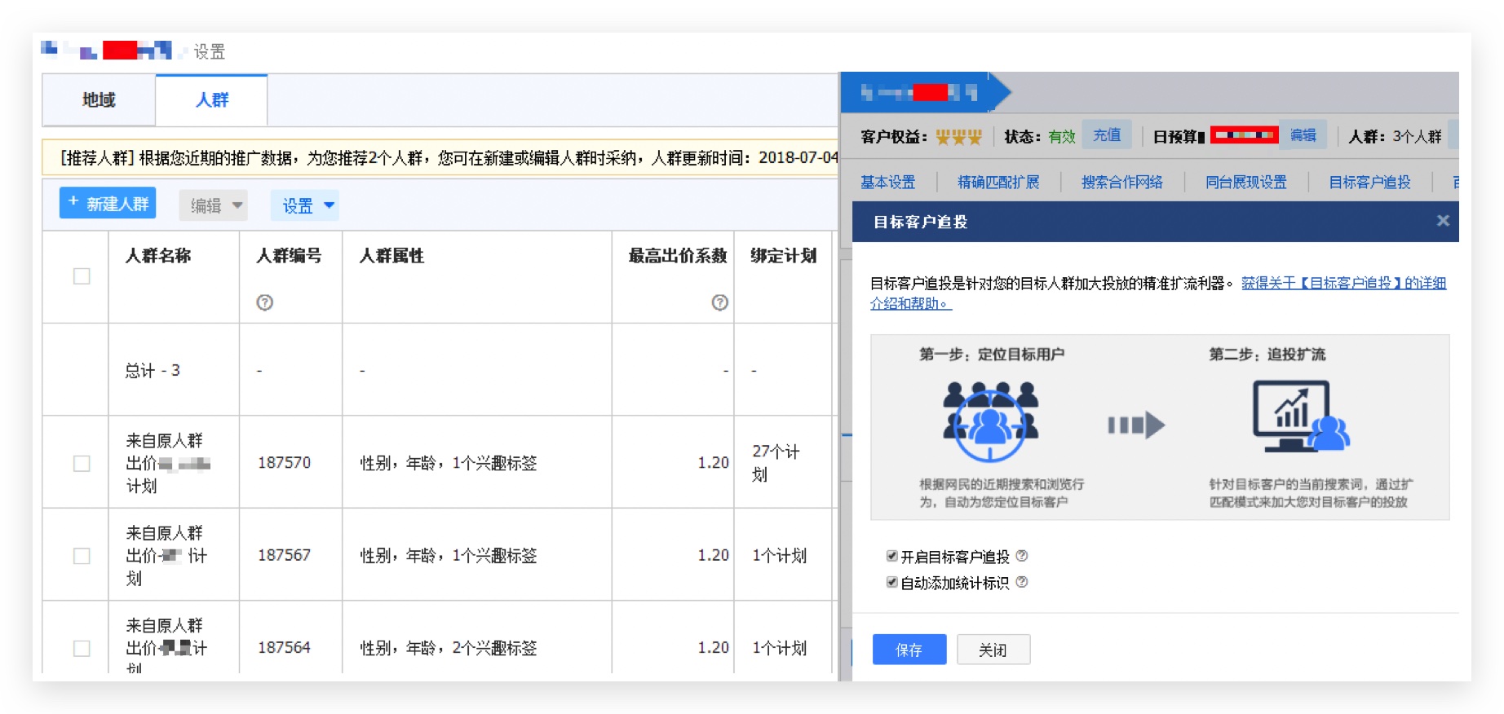Uncheck the 开启目标客户追投 checkbox
This screenshot has width=1504, height=714.
pyautogui.click(x=891, y=556)
